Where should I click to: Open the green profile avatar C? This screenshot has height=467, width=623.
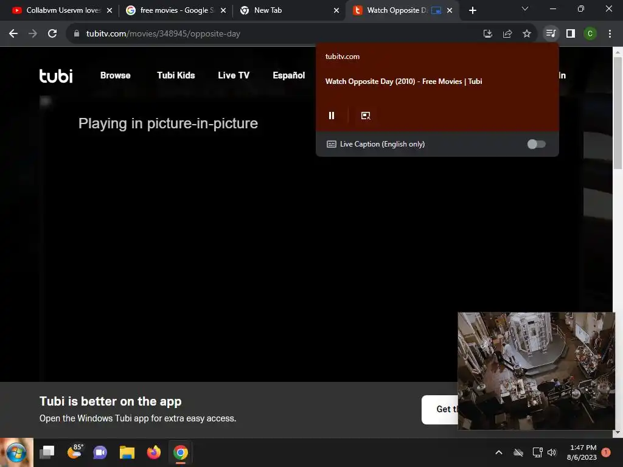(x=590, y=34)
